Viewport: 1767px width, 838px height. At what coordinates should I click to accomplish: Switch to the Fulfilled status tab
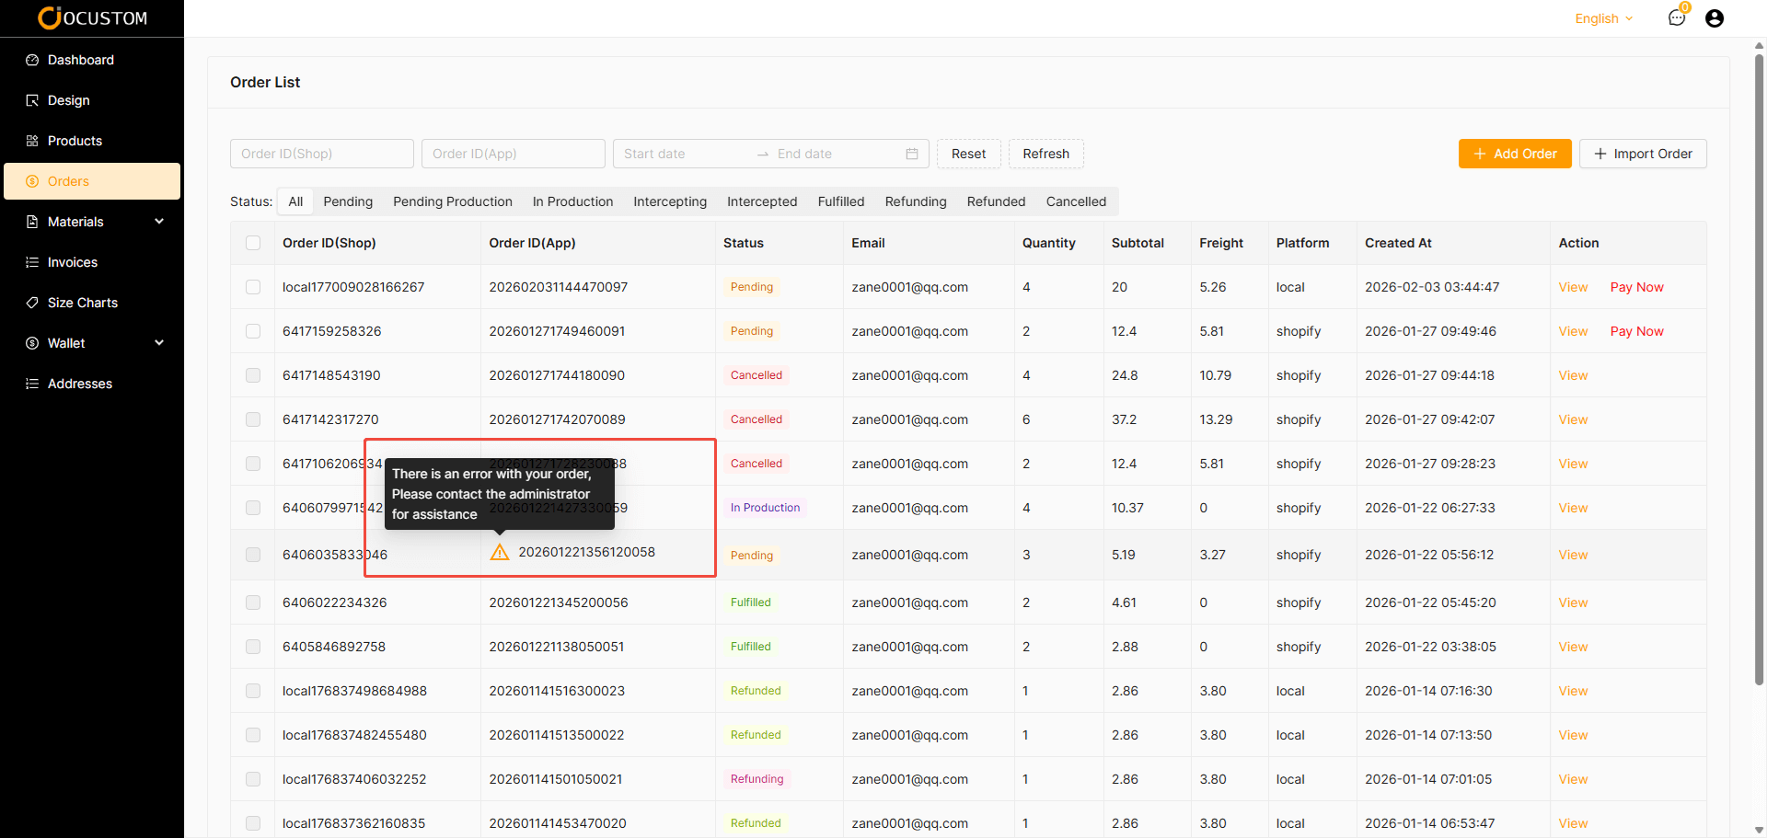point(840,201)
